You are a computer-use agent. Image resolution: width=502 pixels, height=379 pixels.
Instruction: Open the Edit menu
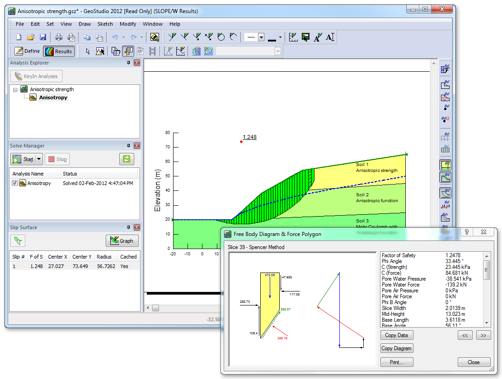pyautogui.click(x=35, y=24)
